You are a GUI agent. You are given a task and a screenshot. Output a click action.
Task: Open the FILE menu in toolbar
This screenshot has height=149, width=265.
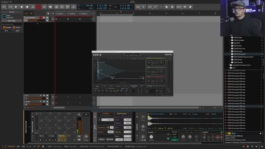pyautogui.click(x=4, y=7)
